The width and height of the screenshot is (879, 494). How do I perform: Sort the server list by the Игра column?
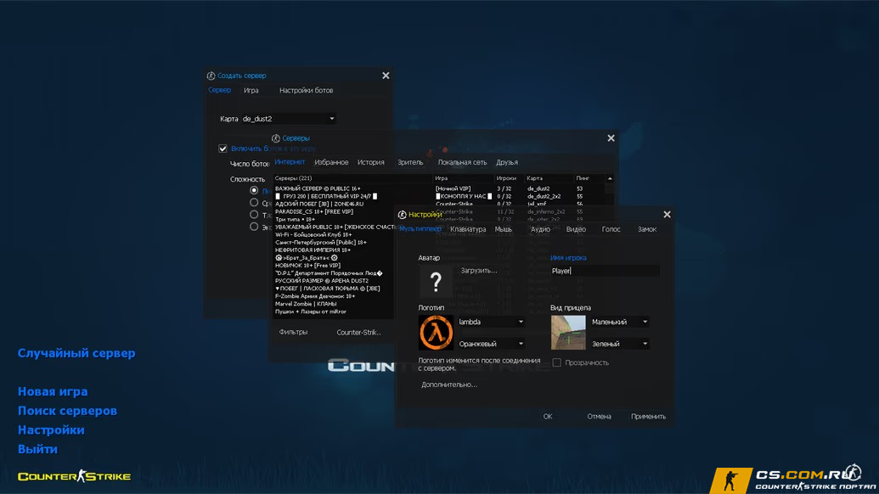(x=464, y=178)
